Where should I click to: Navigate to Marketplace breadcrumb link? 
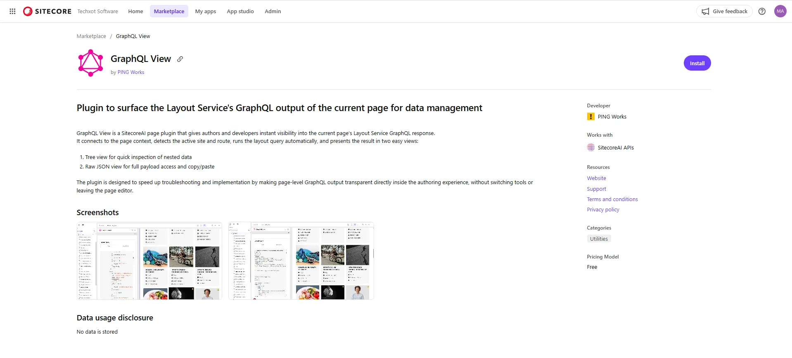pyautogui.click(x=91, y=36)
